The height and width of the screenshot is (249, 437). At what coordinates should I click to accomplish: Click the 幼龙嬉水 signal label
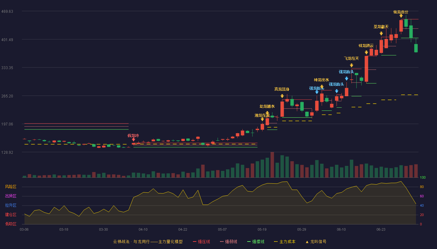point(267,106)
